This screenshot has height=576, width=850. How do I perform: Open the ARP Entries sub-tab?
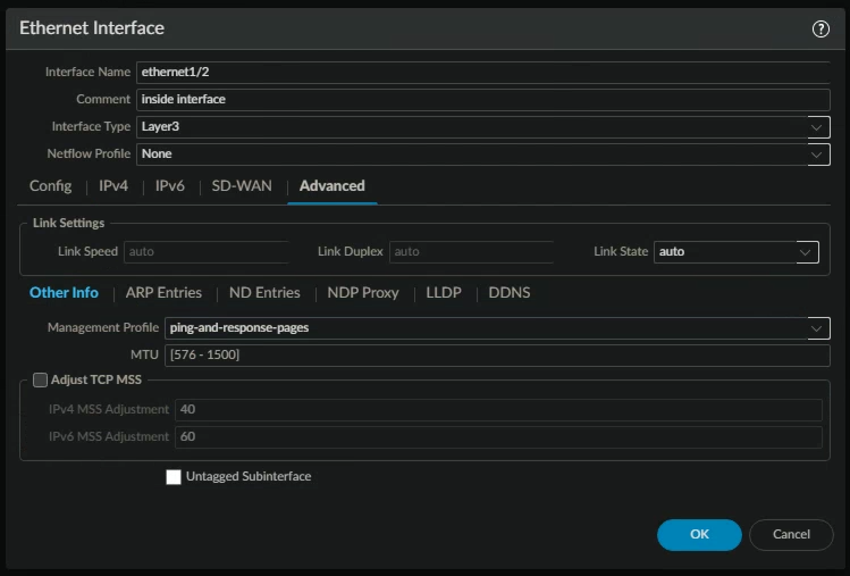coord(163,293)
